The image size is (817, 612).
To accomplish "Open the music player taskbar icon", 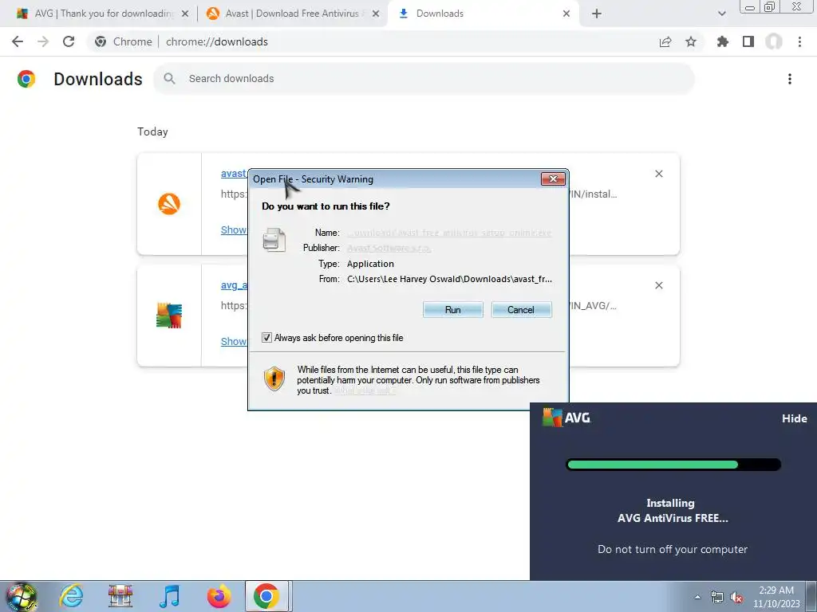I will click(170, 596).
